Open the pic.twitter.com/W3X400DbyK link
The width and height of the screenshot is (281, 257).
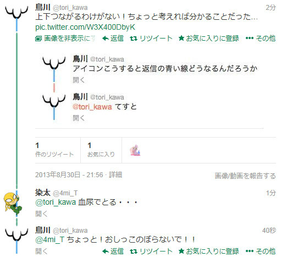[85, 27]
